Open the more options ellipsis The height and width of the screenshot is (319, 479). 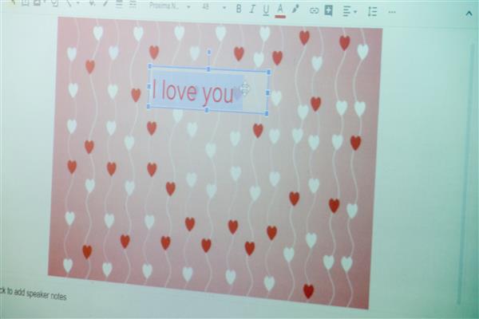tap(392, 12)
